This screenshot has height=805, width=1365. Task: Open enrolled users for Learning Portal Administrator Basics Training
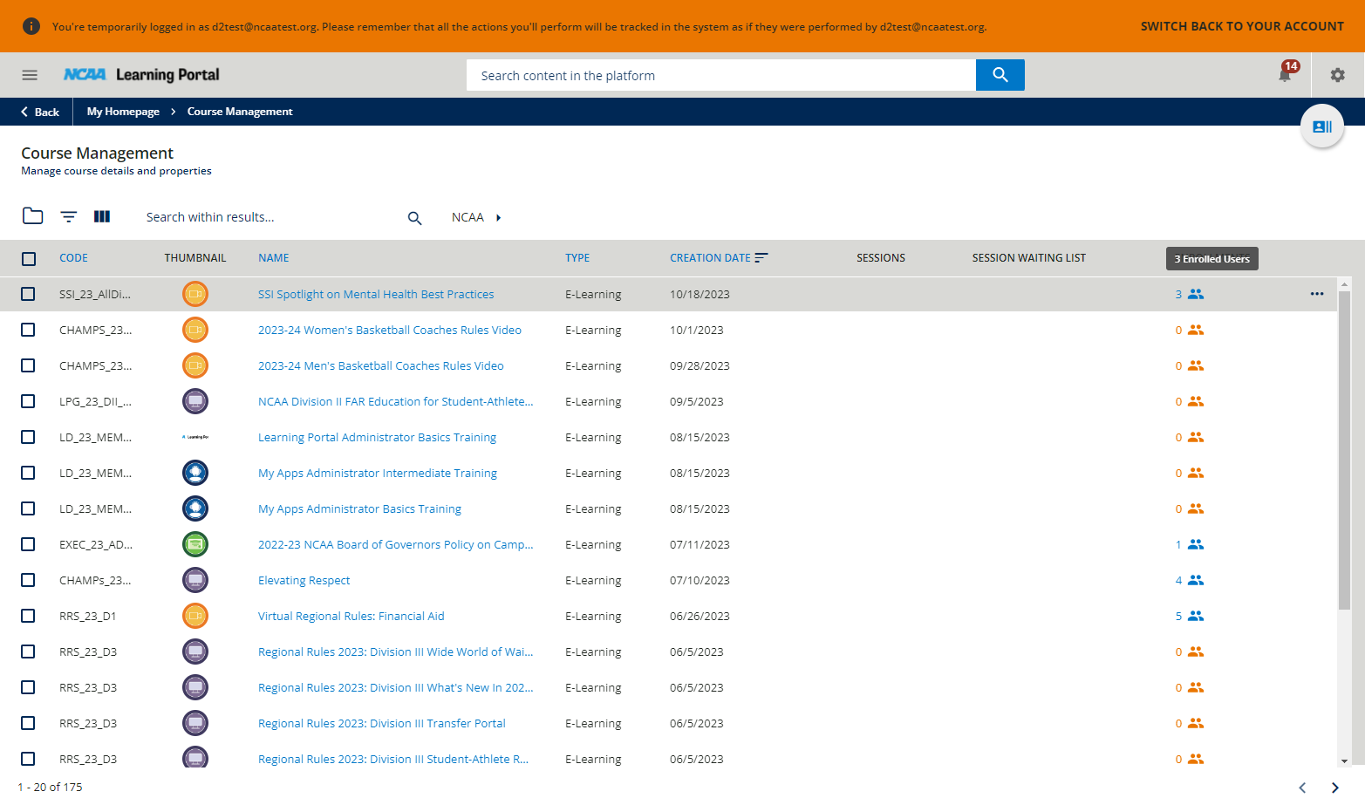click(x=1190, y=437)
